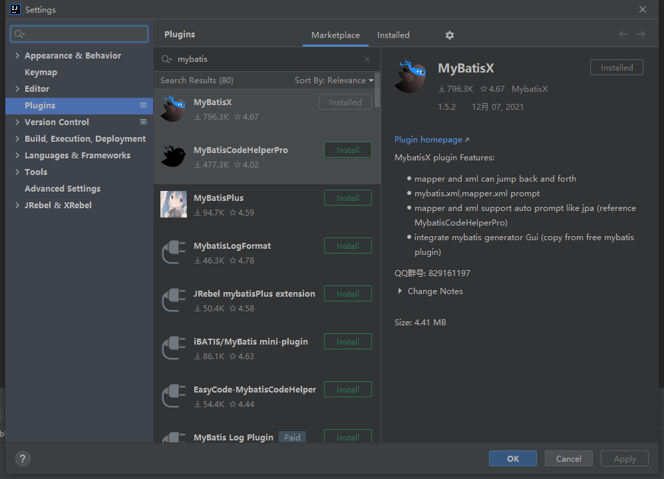Click the Size: 4.41 MB text
The width and height of the screenshot is (664, 479).
[420, 322]
